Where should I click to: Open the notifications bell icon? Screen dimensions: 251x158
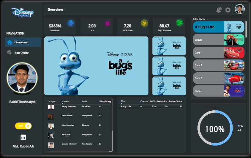pyautogui.click(x=219, y=10)
